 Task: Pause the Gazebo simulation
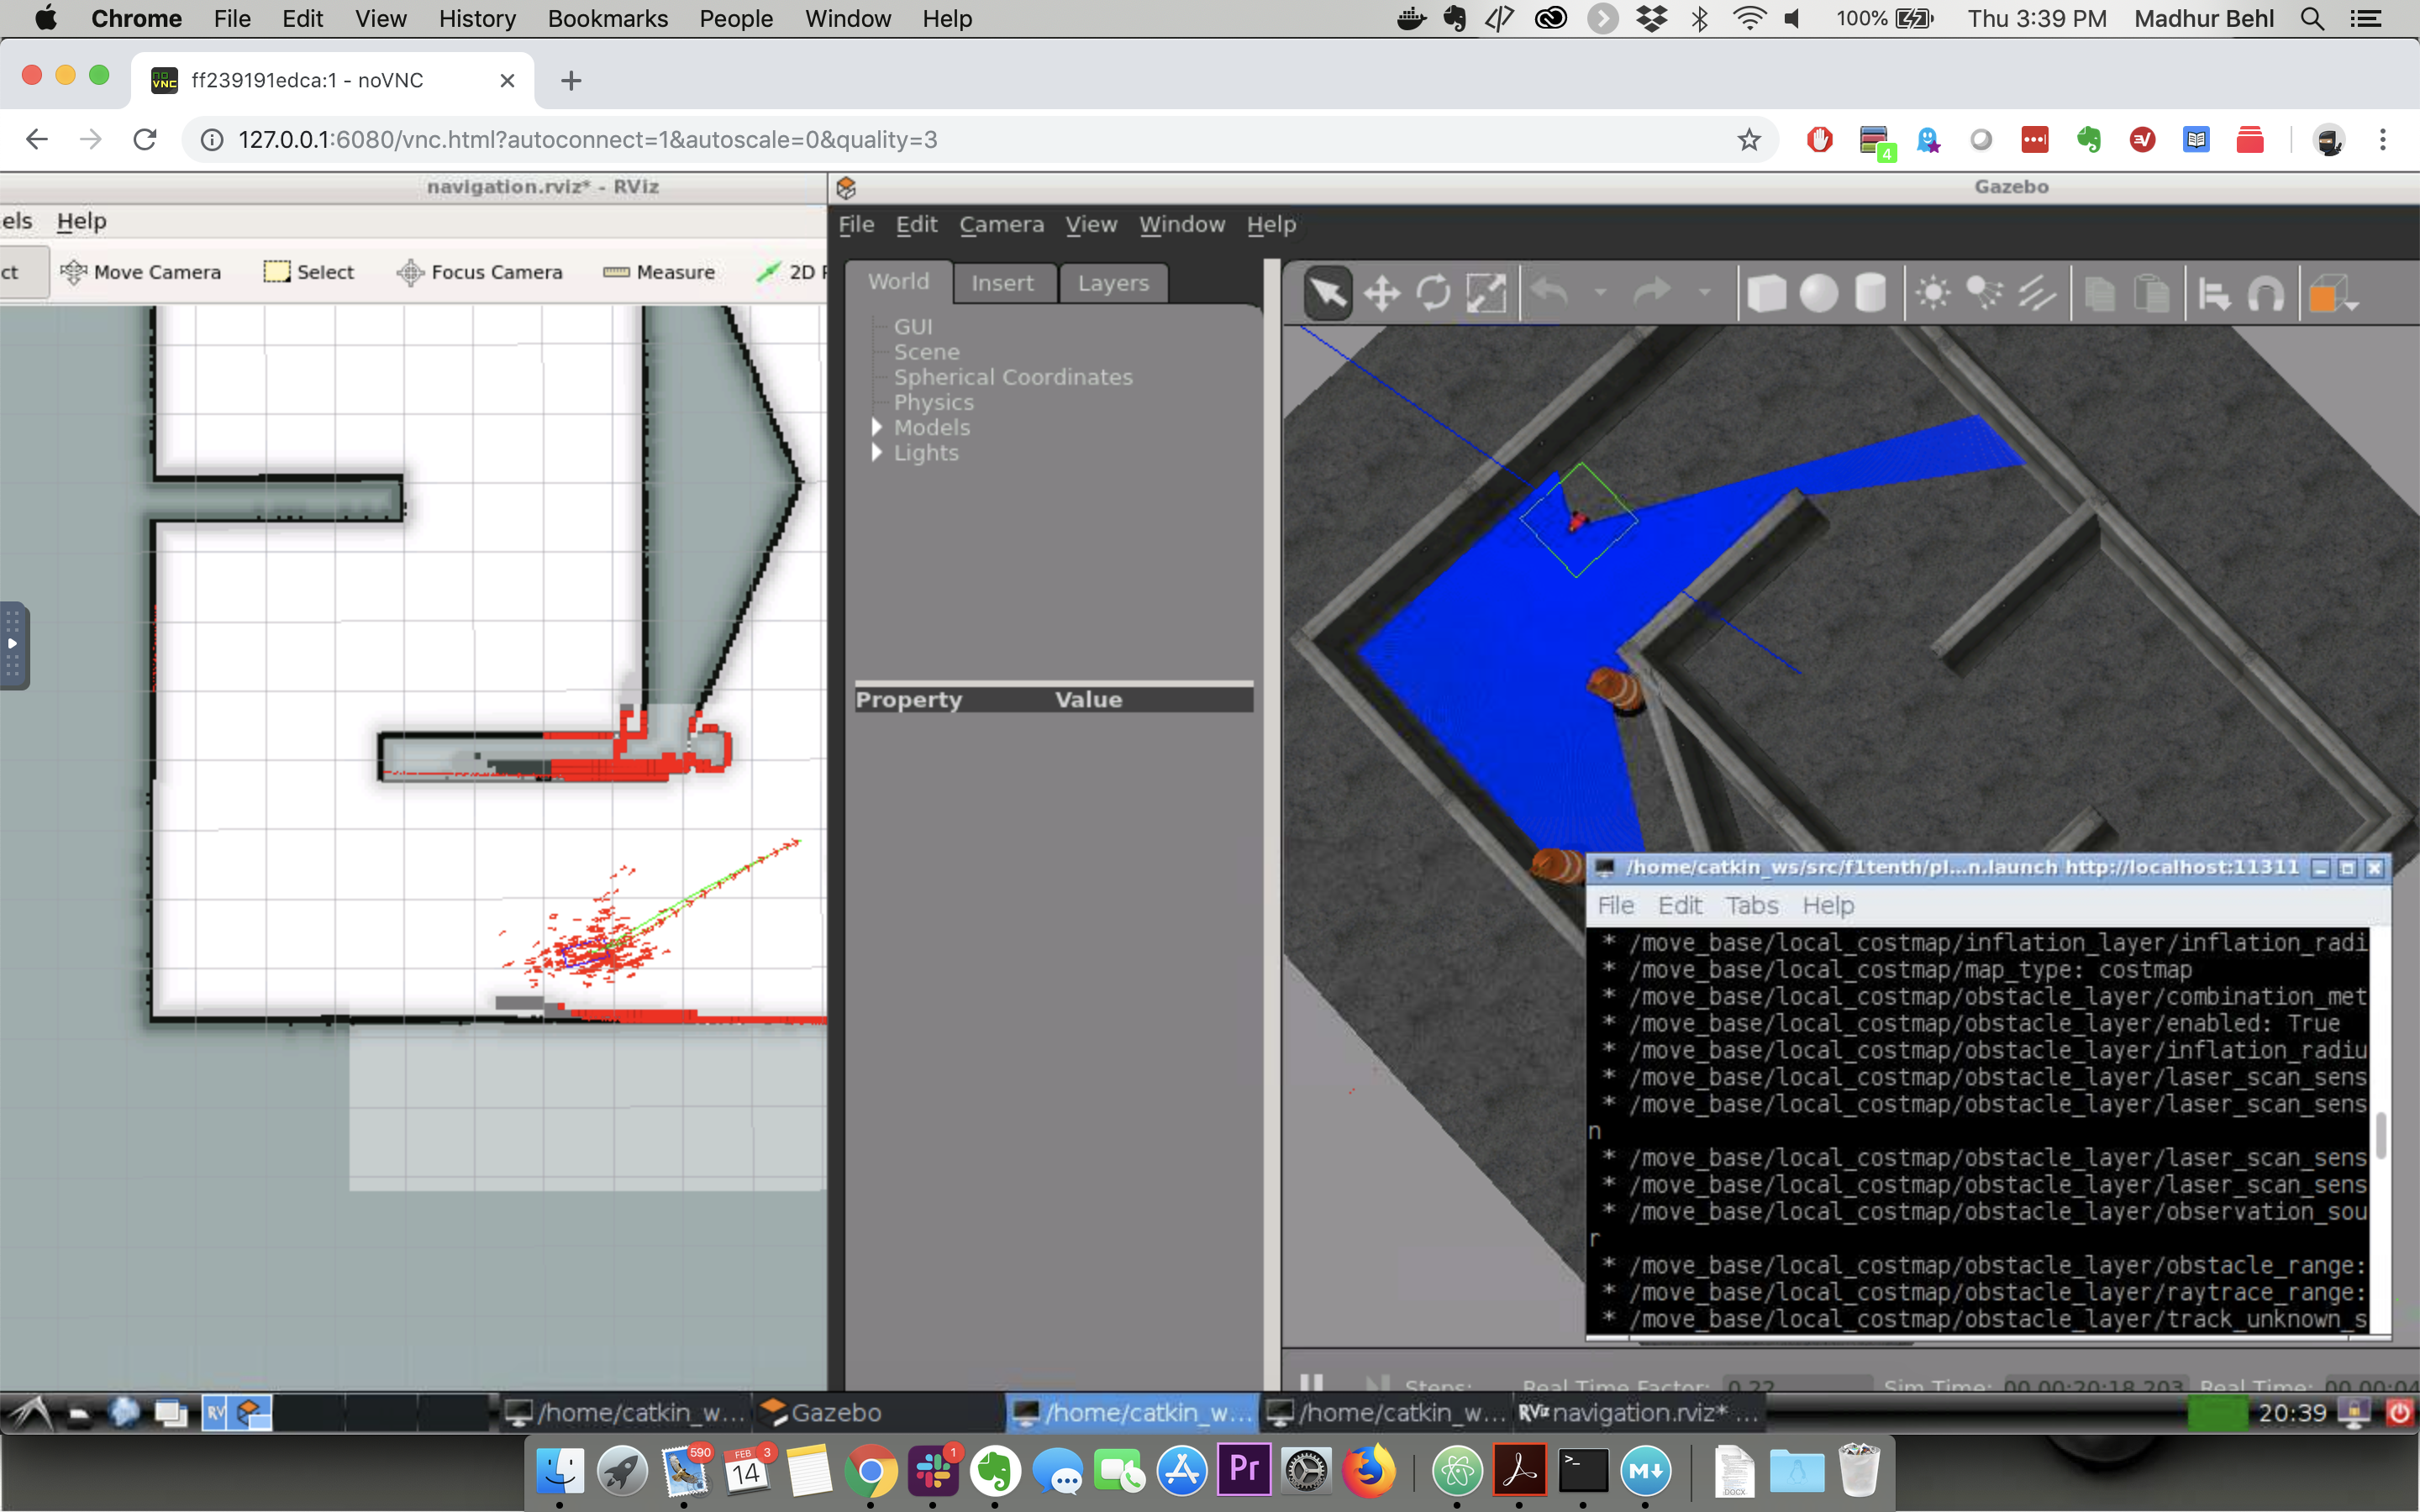(x=1311, y=1383)
